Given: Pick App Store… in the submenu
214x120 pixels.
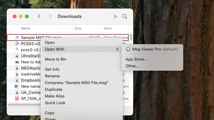Looking at the screenshot, I should 136,59.
